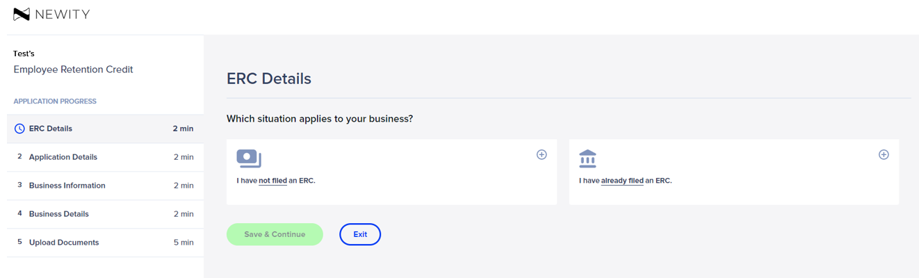Open Business Details step

105,214
